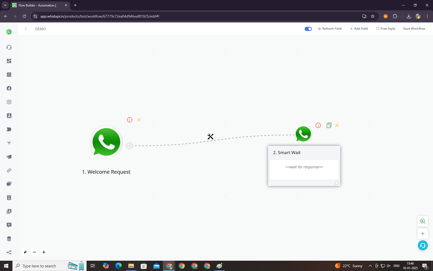Image resolution: width=433 pixels, height=271 pixels.
Task: Open the notification center icon
Action: 425,266
